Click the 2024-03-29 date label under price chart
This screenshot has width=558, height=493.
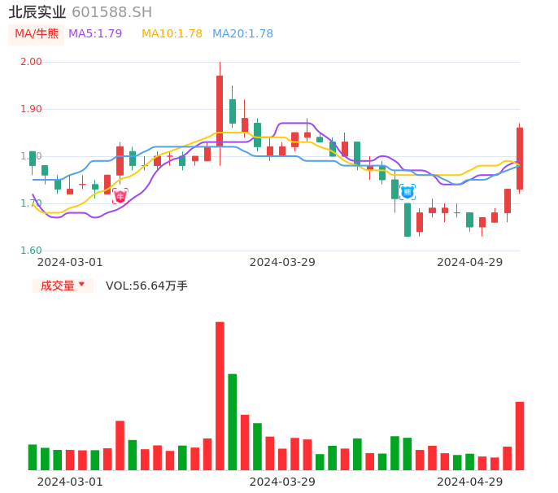click(x=282, y=262)
